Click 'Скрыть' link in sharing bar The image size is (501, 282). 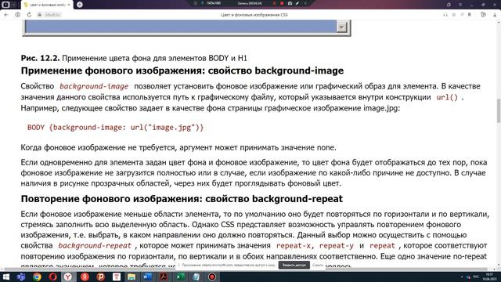coord(317,265)
